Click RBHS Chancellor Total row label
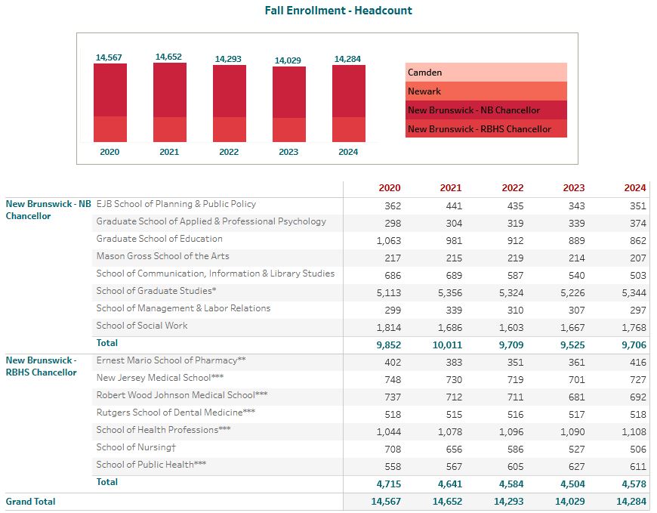Image resolution: width=657 pixels, height=513 pixels. [106, 482]
